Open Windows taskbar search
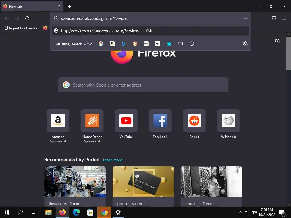This screenshot has height=218, width=291. [x=20, y=212]
